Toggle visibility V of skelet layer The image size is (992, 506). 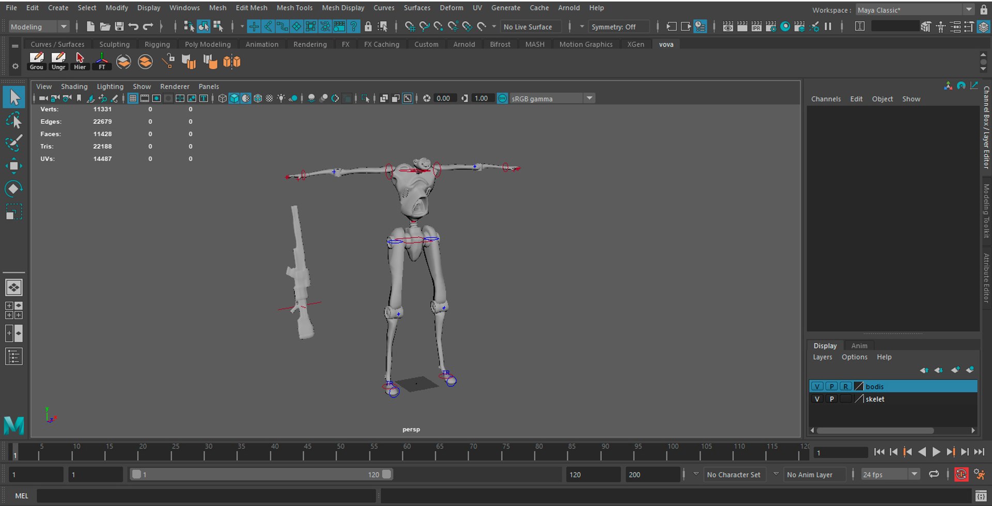[x=817, y=398]
